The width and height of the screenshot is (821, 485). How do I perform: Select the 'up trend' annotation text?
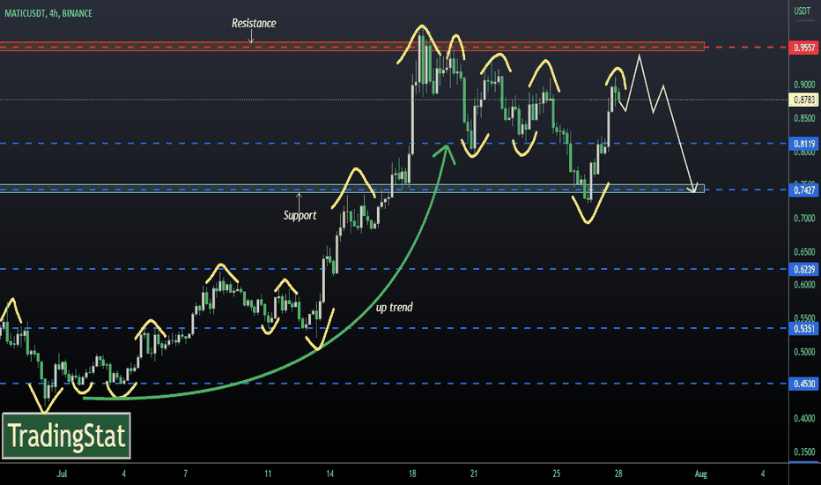click(x=395, y=307)
